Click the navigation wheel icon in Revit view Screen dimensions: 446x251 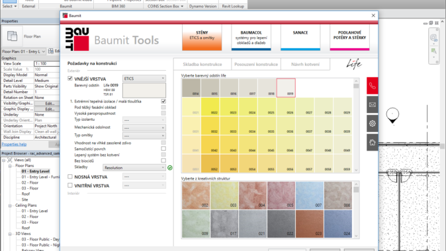click(x=433, y=38)
